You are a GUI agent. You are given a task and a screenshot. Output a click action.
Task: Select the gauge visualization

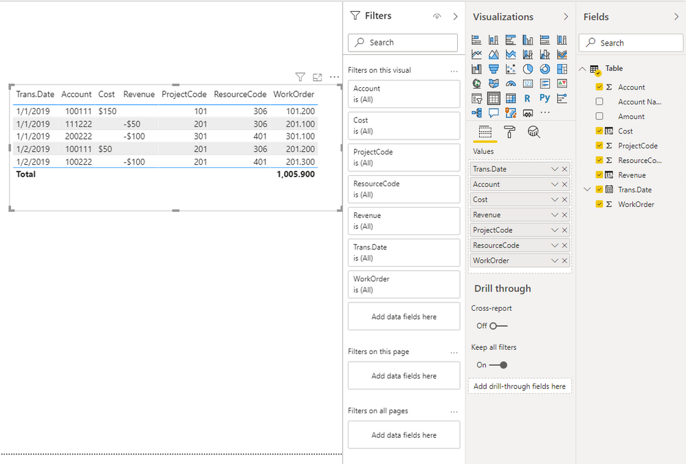click(511, 84)
